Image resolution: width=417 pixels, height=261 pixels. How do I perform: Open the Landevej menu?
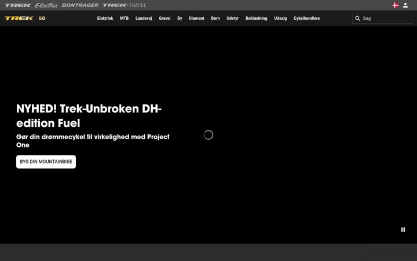click(144, 19)
